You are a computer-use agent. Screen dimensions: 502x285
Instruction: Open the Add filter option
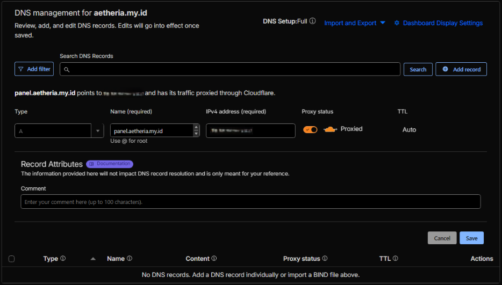coord(34,69)
